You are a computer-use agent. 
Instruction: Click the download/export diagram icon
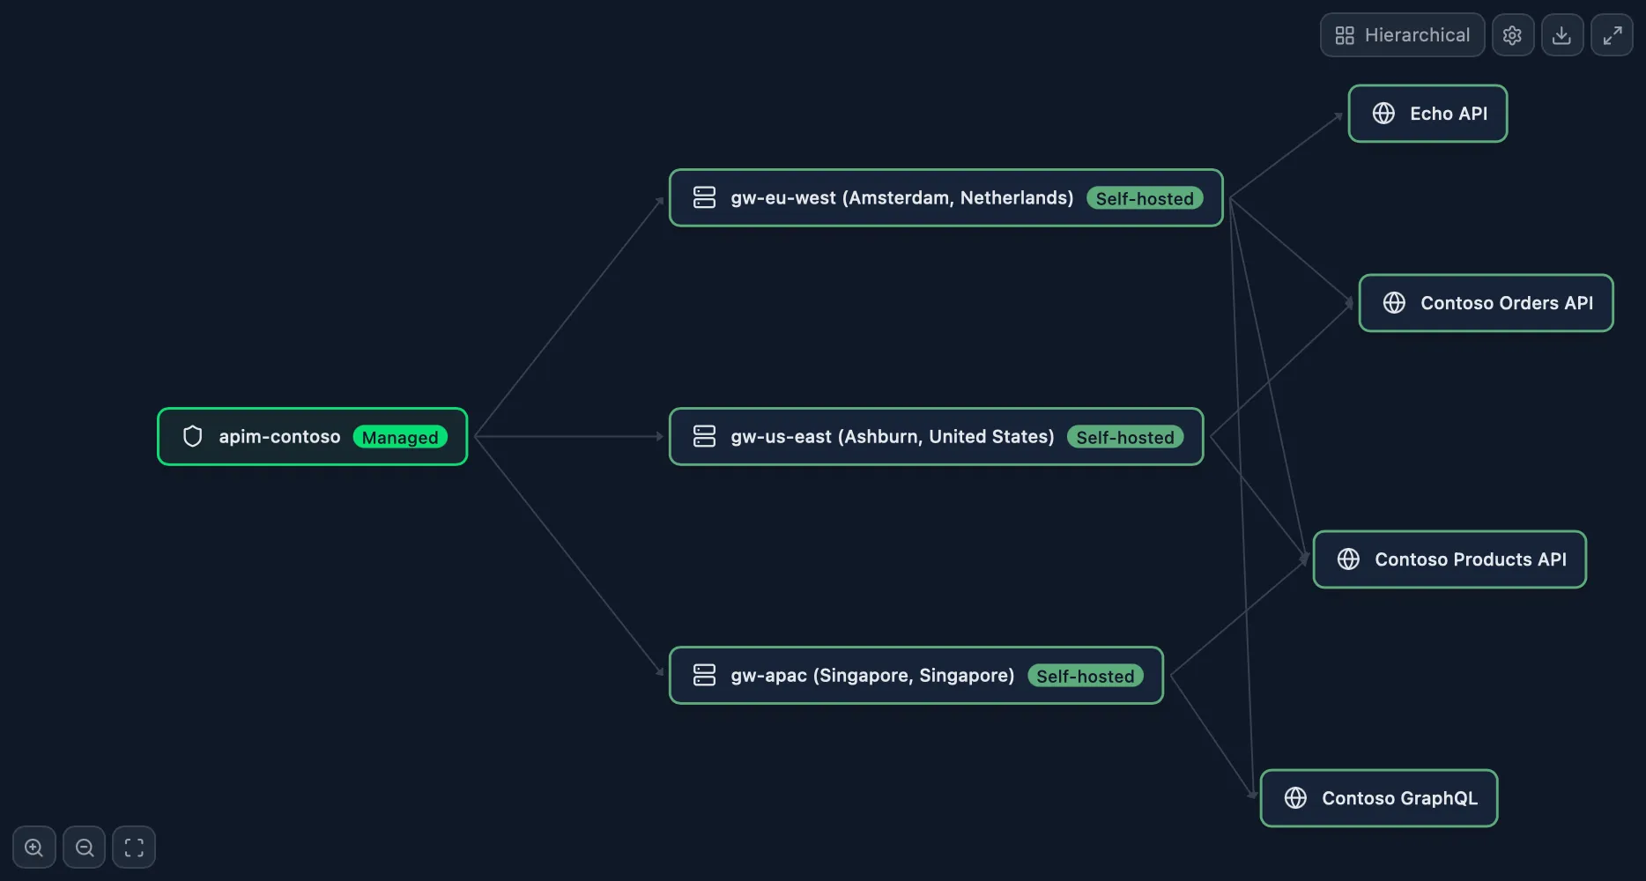click(1562, 34)
